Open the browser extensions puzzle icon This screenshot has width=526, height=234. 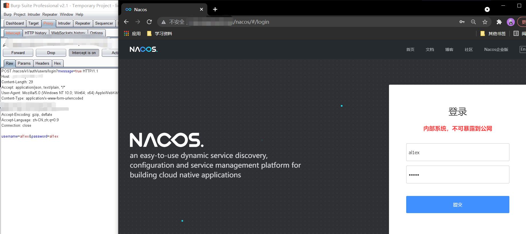(x=499, y=22)
